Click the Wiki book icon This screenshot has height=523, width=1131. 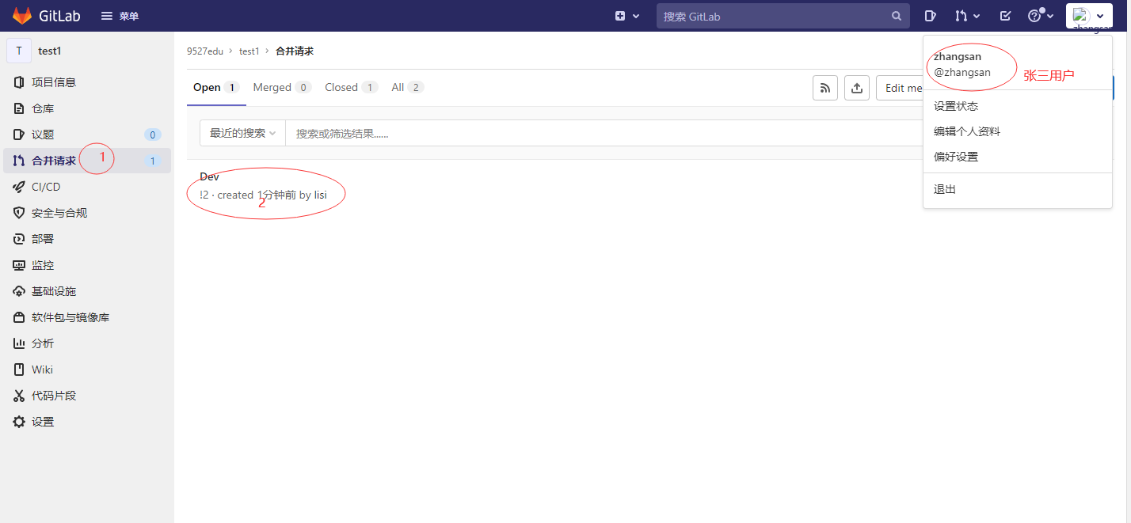coord(19,370)
